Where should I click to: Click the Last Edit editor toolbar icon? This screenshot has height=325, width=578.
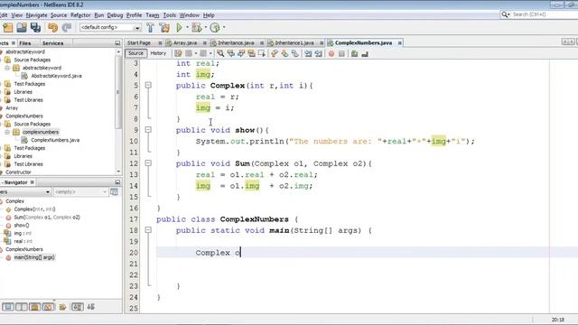179,54
